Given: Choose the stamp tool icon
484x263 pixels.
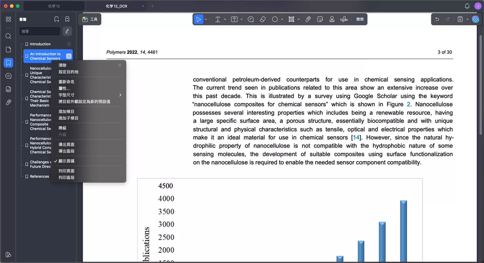Looking at the screenshot, I should pyautogui.click(x=332, y=19).
